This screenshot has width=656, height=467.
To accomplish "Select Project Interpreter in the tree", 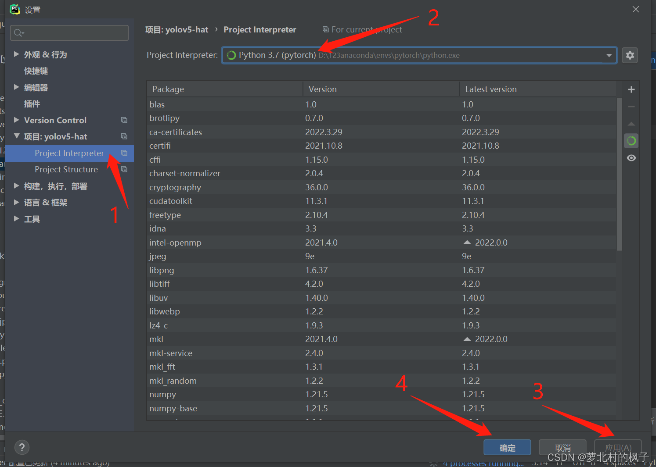I will point(69,153).
